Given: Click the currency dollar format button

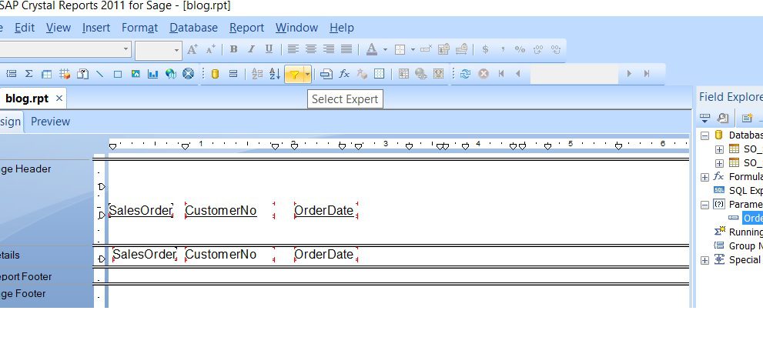Looking at the screenshot, I should pyautogui.click(x=485, y=49).
